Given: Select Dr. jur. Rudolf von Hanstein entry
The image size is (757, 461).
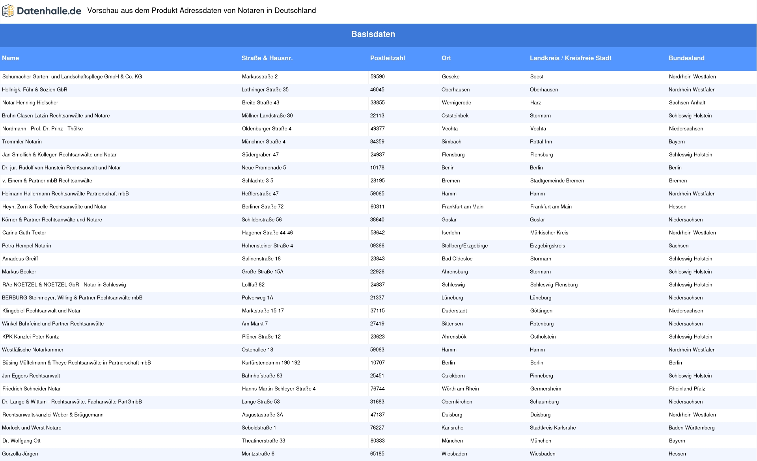Looking at the screenshot, I should point(62,168).
